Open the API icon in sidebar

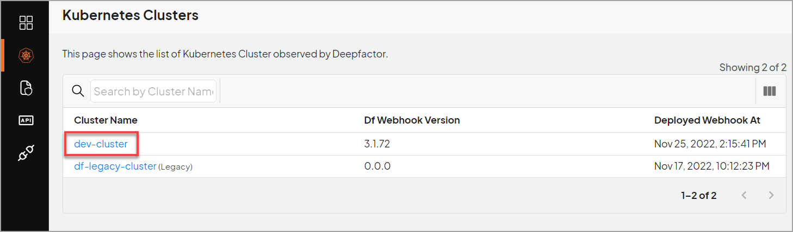click(x=26, y=120)
